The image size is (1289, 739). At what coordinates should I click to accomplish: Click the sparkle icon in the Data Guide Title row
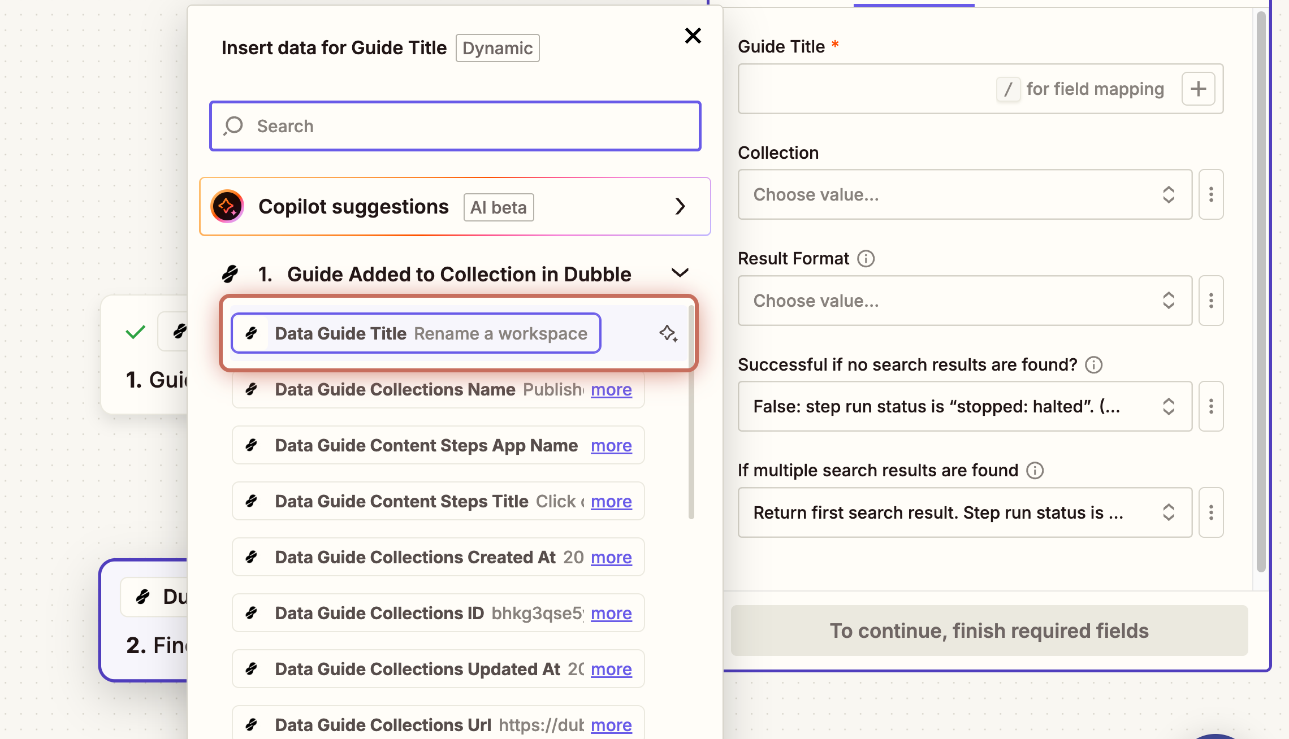668,333
